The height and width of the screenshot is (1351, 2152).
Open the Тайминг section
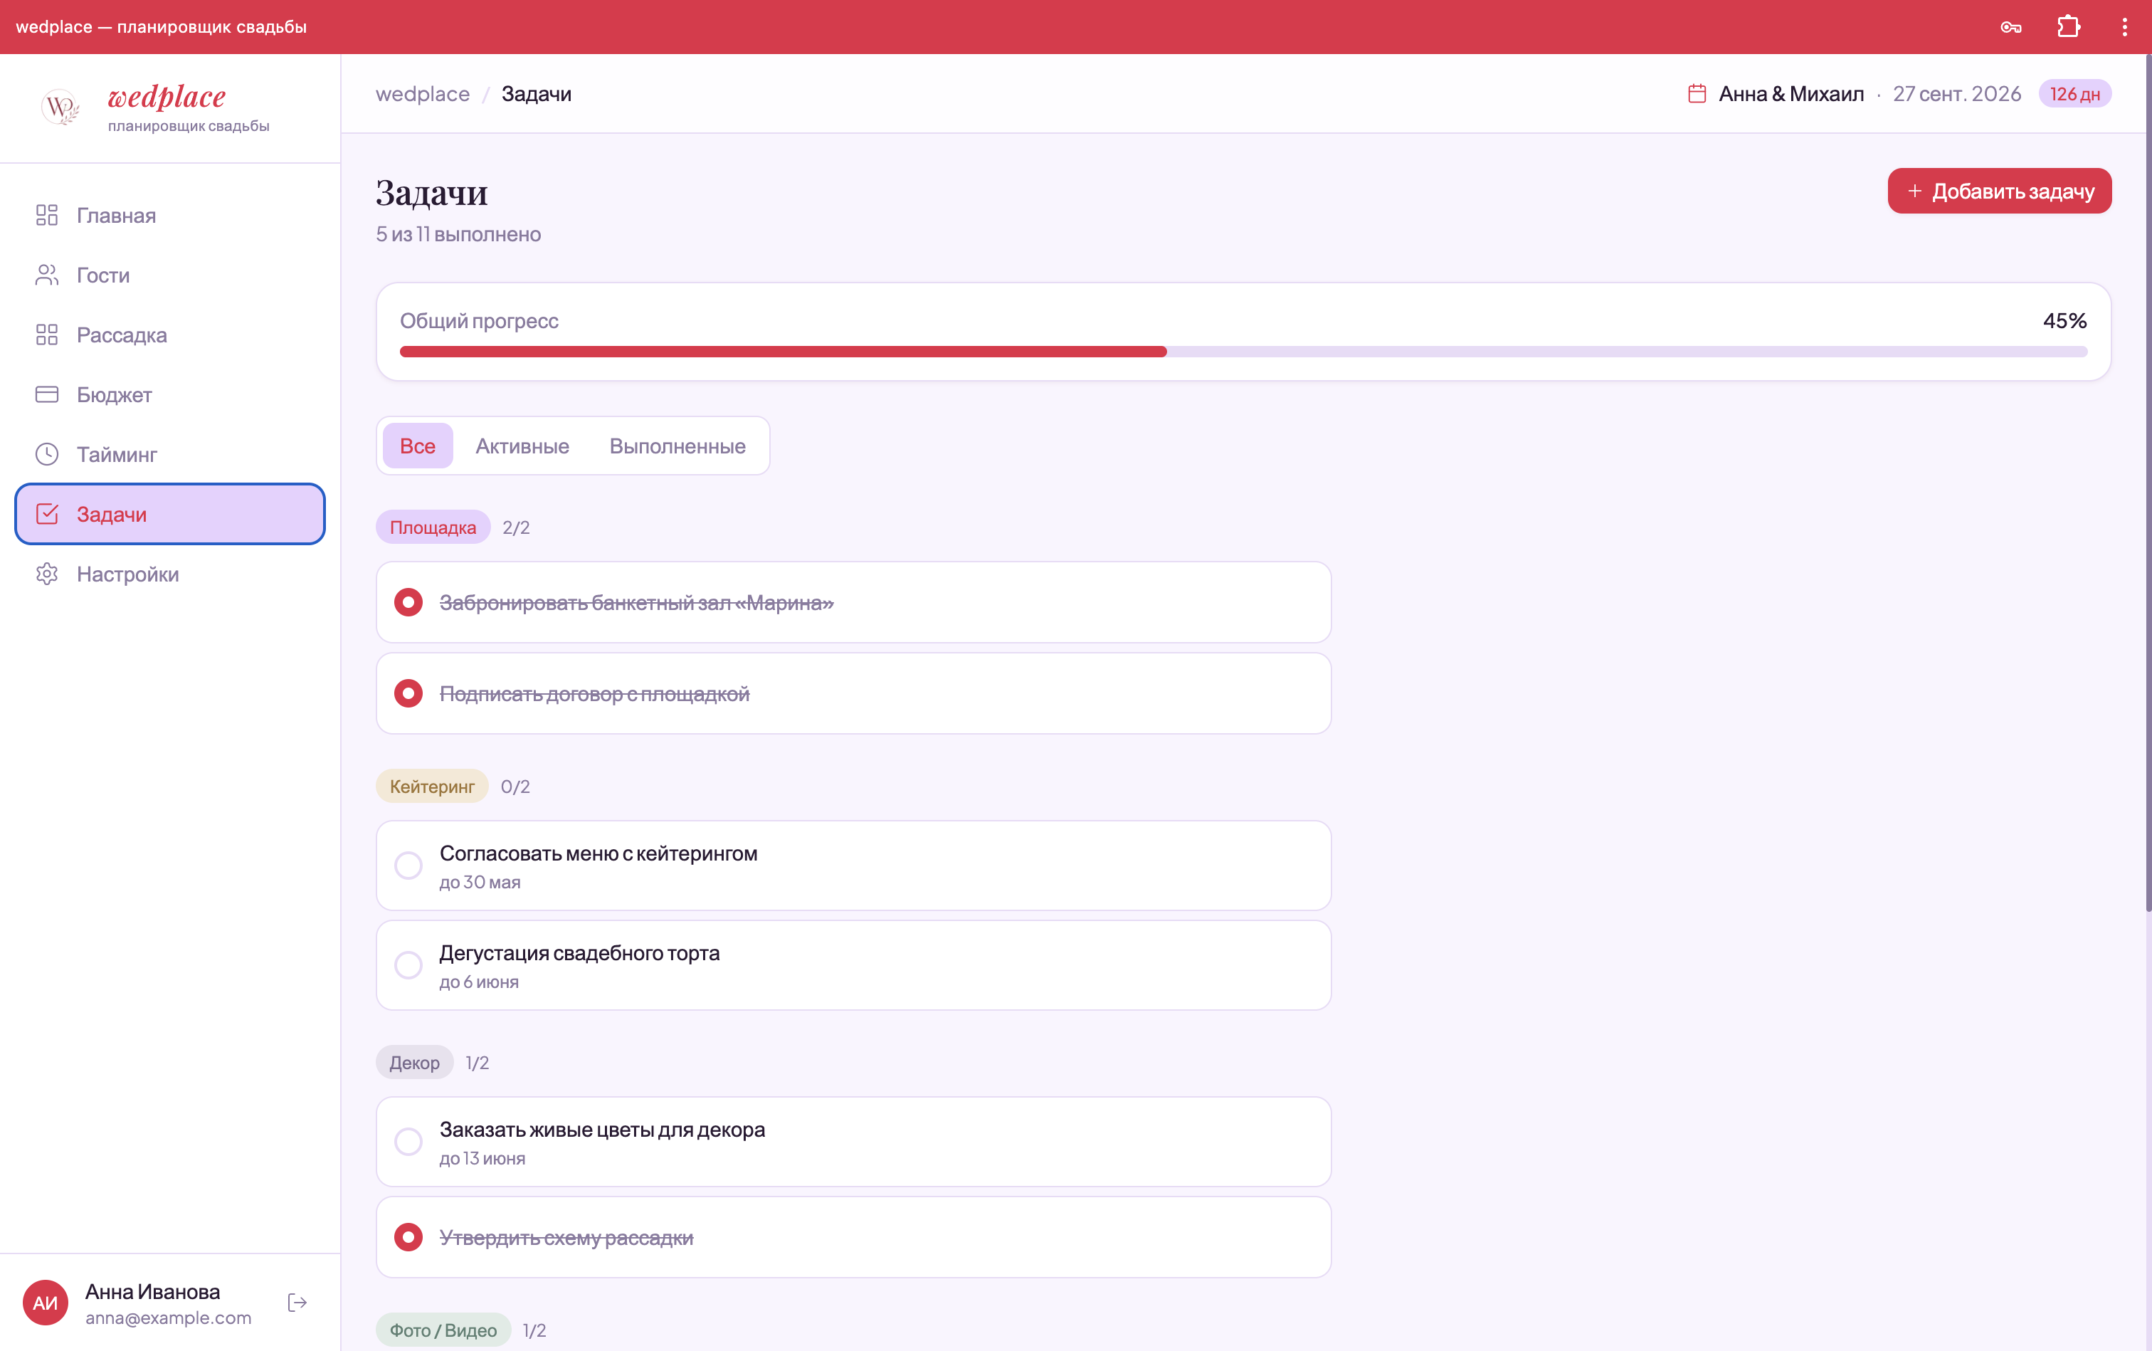pyautogui.click(x=170, y=454)
